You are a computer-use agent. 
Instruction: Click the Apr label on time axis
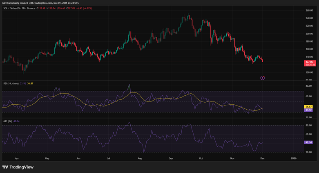pos(16,157)
